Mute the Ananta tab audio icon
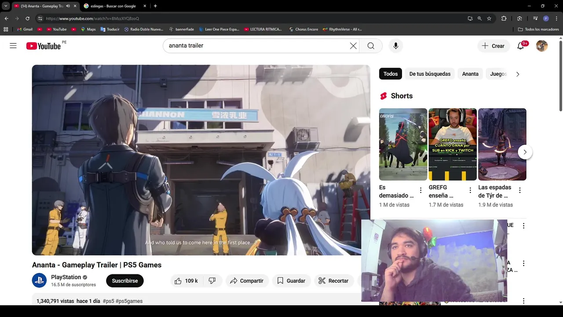 point(68,6)
